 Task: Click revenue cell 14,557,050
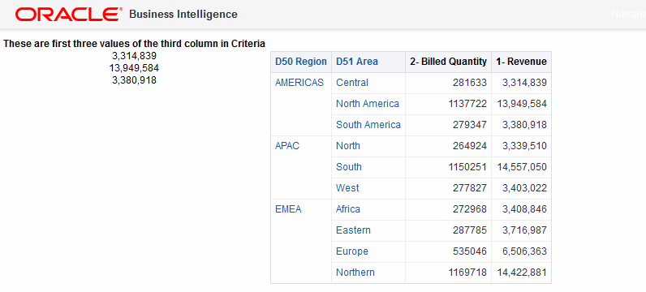522,167
